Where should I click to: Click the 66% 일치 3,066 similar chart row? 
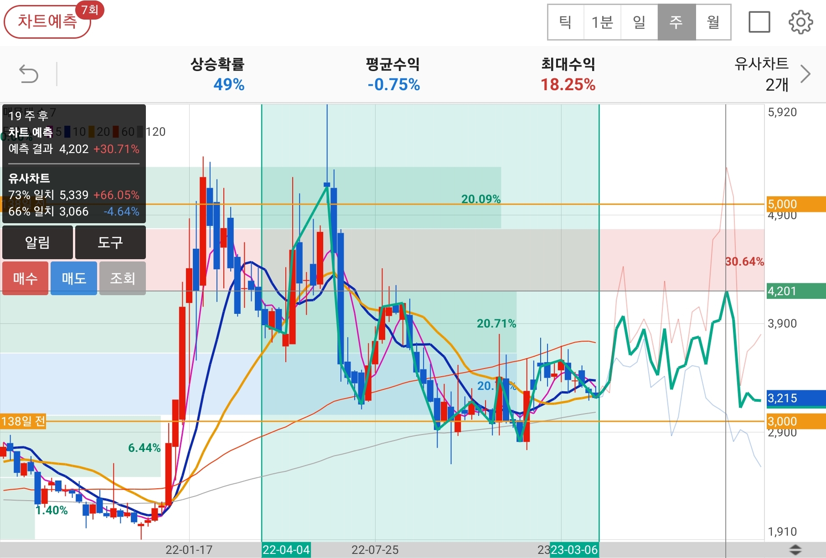74,211
